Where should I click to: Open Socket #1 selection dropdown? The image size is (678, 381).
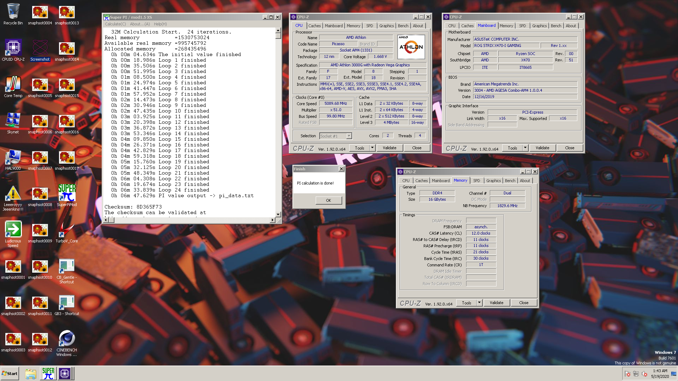[335, 136]
